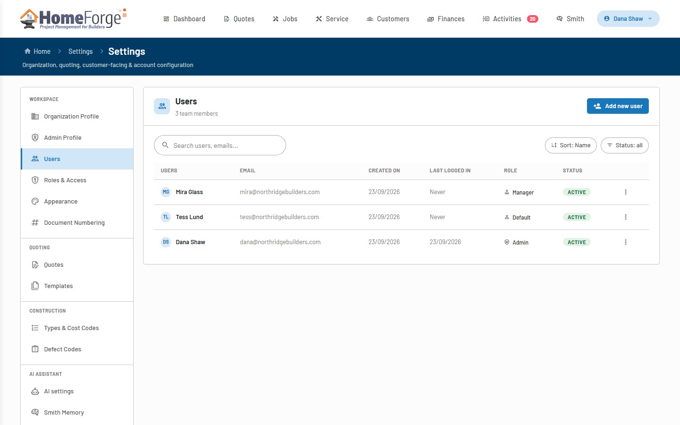The image size is (680, 425).
Task: Open the Sort: Name dropdown
Action: 571,145
